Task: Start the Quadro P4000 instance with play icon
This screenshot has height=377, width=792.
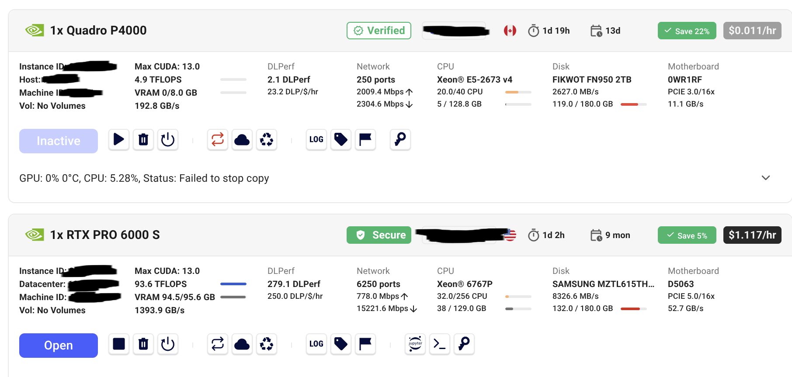Action: [x=118, y=140]
